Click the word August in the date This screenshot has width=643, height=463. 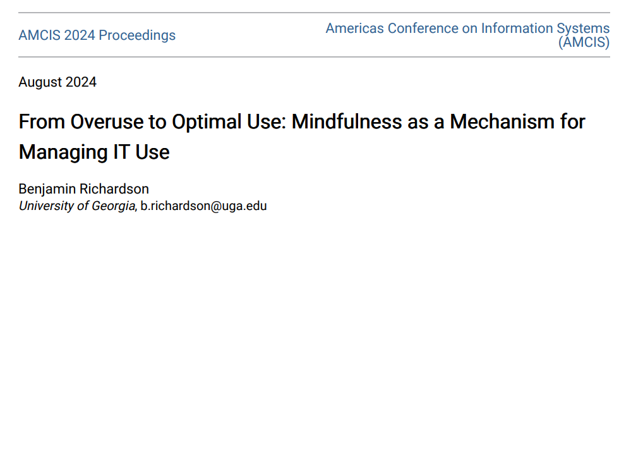coord(40,82)
